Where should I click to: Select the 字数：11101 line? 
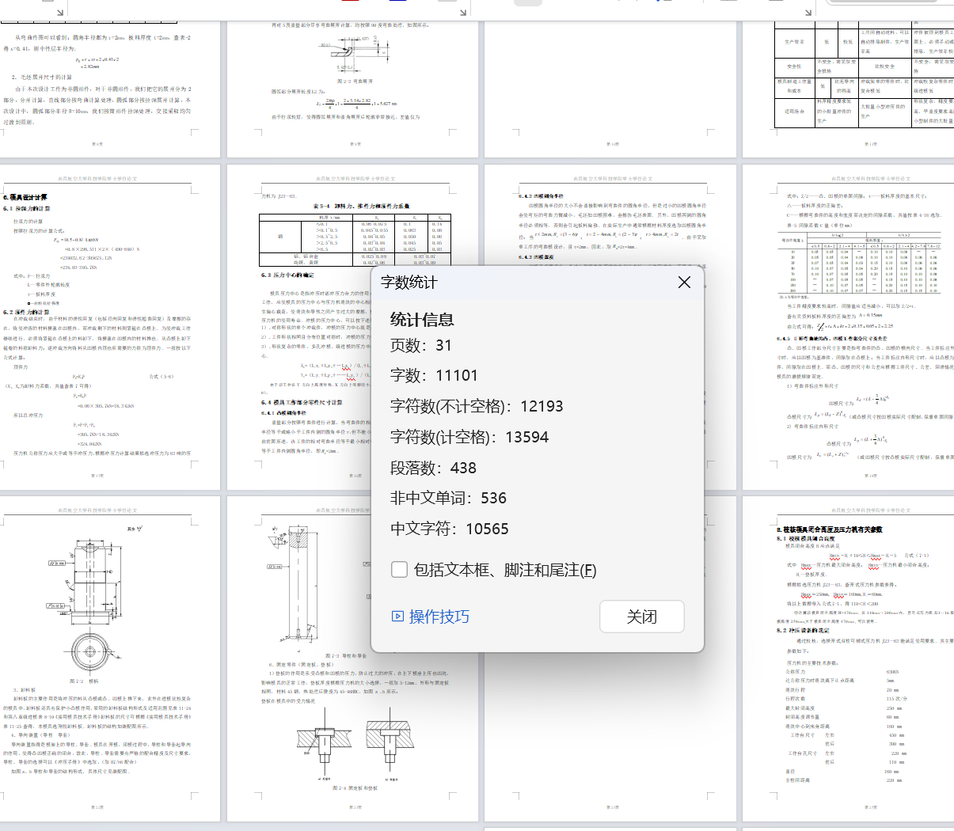435,375
